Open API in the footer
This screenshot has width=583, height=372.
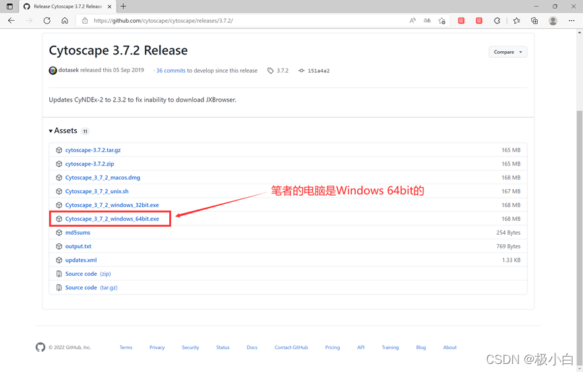click(361, 348)
